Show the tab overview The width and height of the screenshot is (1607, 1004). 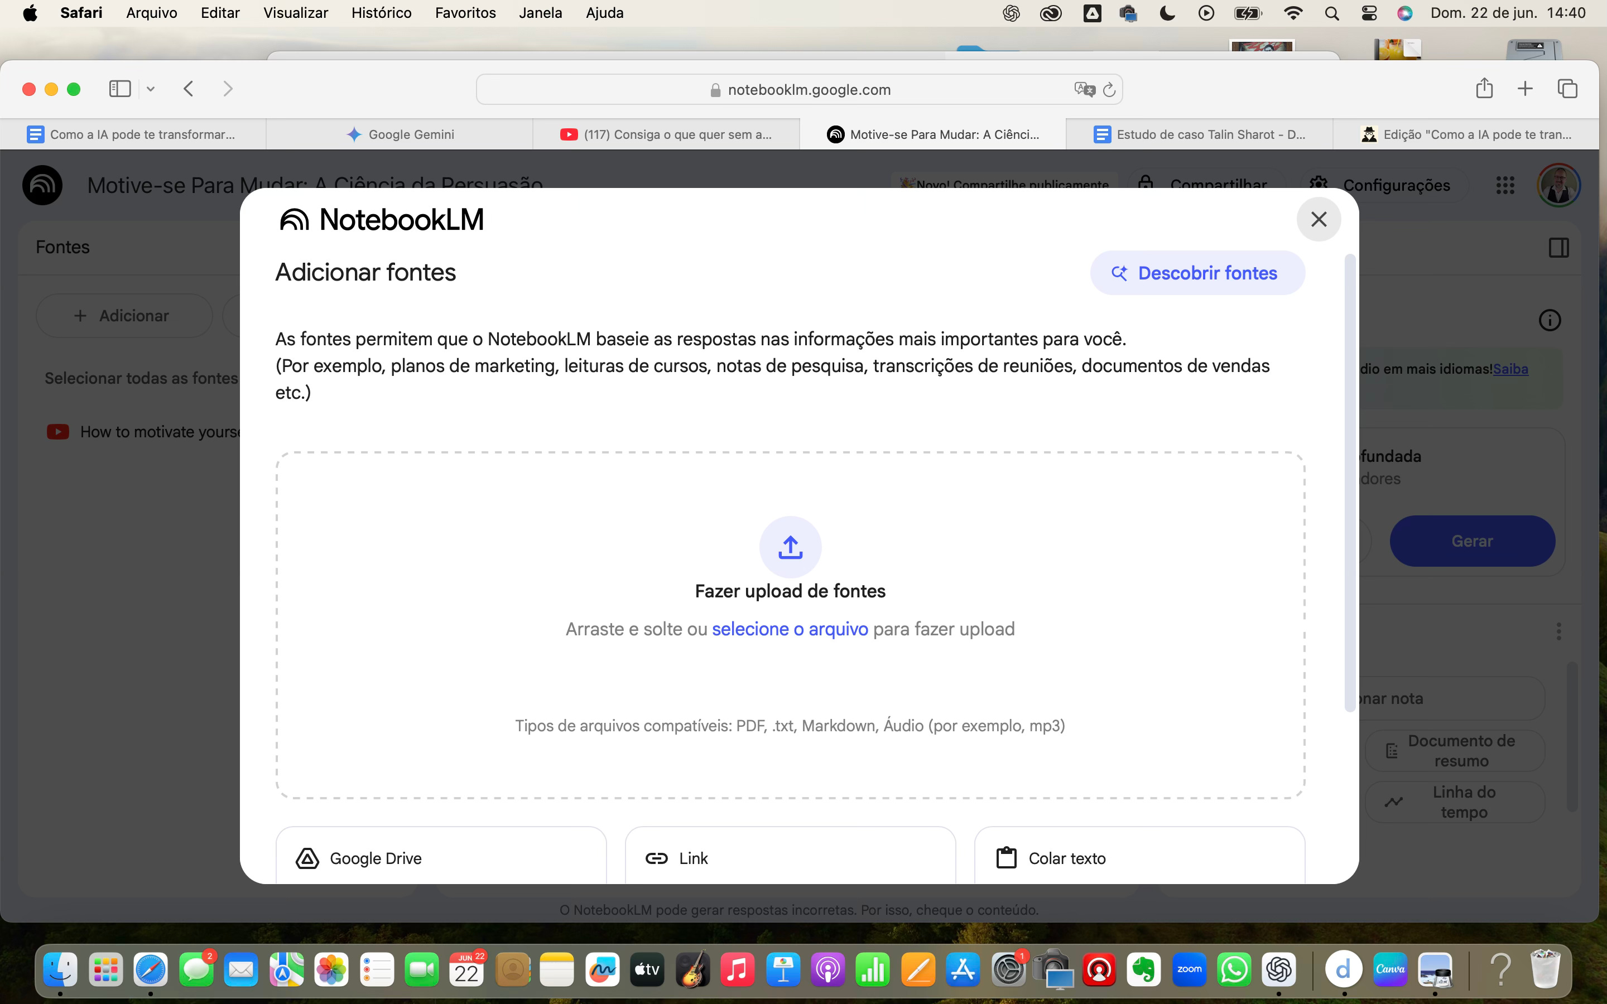coord(1567,88)
